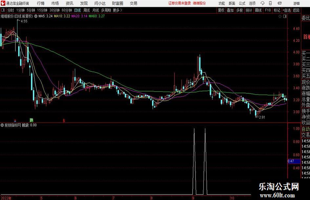Open F10 company info
Viewport: 310px width, 200px height.
coord(268,10)
